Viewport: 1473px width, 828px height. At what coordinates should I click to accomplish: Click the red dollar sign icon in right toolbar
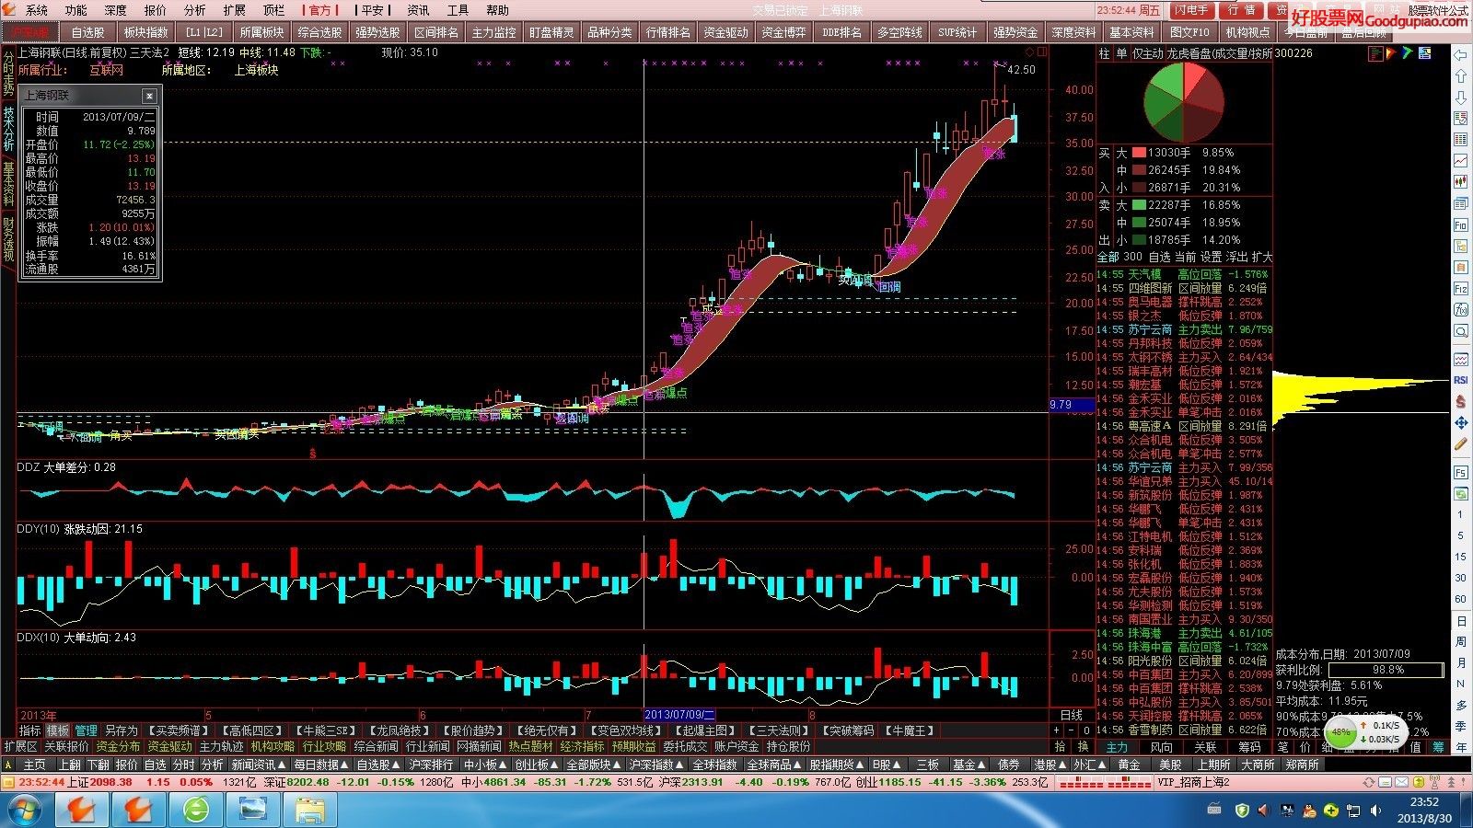[x=1461, y=402]
